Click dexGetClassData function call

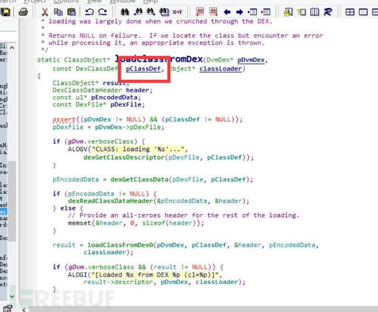click(139, 180)
